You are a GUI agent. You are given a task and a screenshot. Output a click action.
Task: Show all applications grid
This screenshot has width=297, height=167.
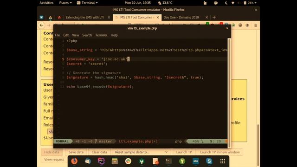coord(223,161)
